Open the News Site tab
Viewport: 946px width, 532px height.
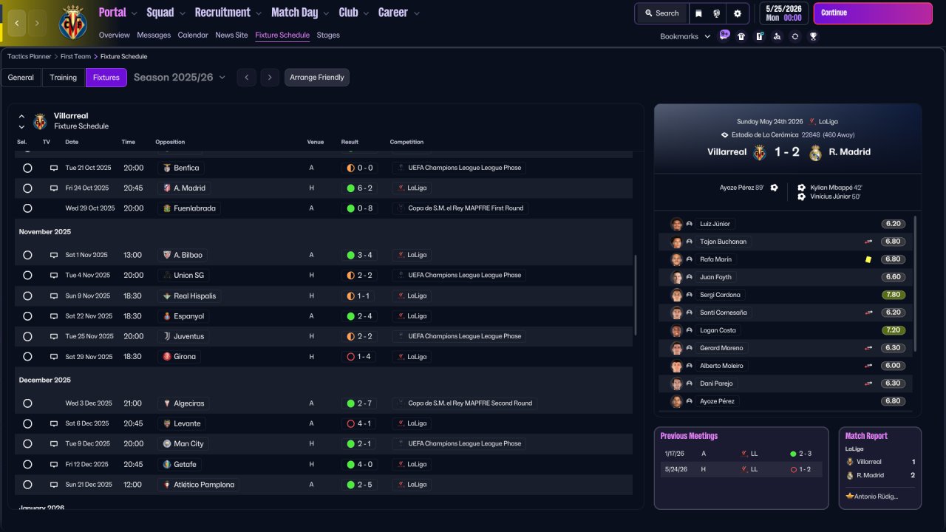click(x=231, y=35)
